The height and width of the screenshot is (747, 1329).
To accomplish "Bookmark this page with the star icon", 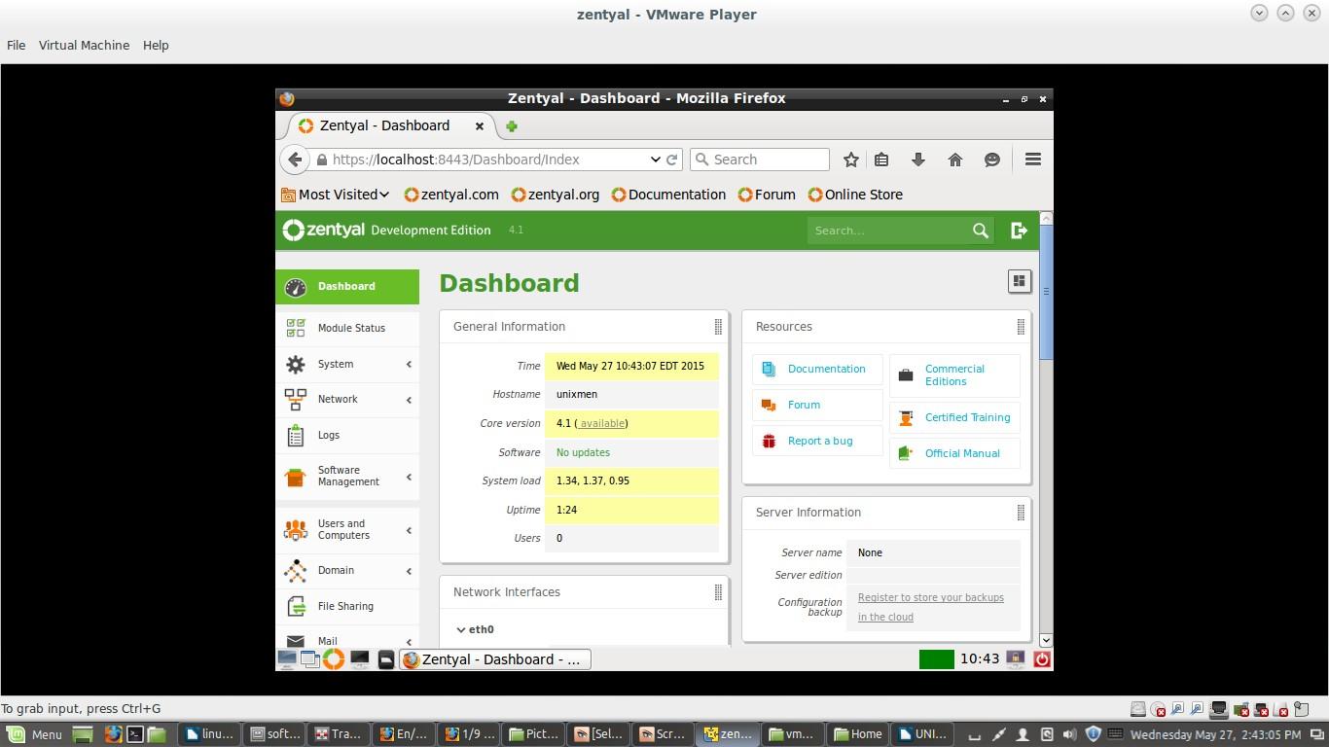I will [x=851, y=160].
